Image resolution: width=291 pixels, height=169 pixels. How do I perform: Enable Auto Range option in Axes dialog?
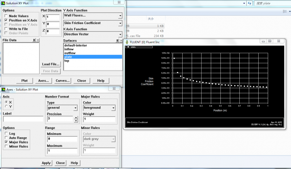click(x=6, y=138)
